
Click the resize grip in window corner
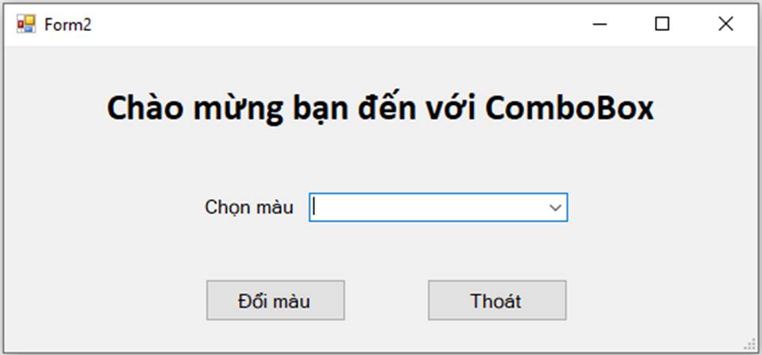pyautogui.click(x=749, y=344)
